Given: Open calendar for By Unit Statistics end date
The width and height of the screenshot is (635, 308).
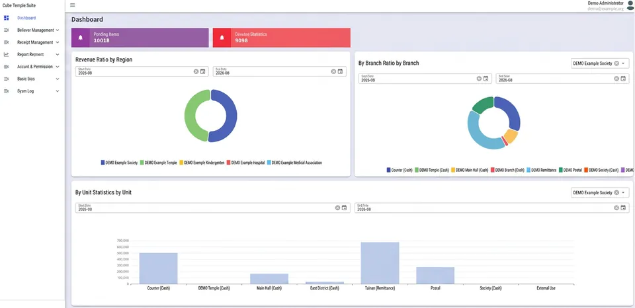Looking at the screenshot, I should (623, 208).
